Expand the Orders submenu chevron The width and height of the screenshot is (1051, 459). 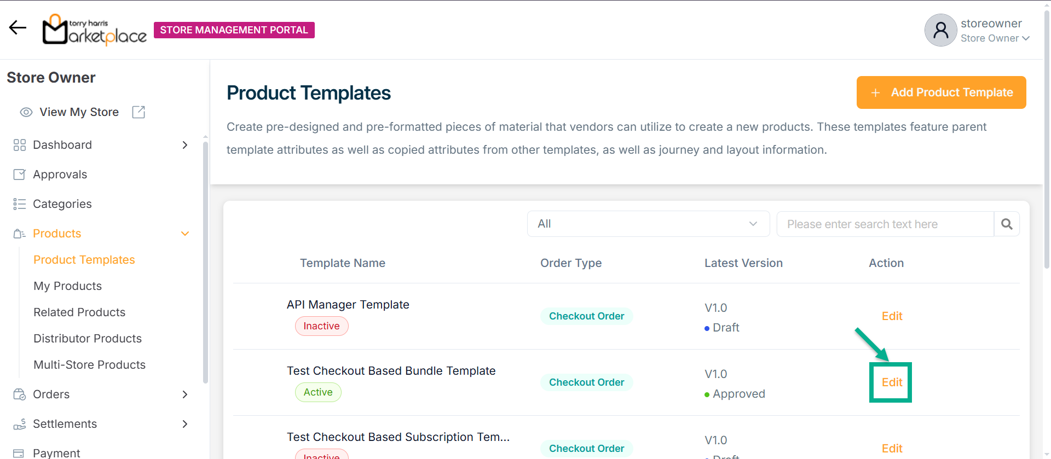(185, 394)
